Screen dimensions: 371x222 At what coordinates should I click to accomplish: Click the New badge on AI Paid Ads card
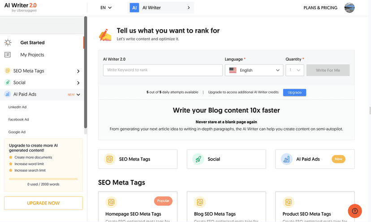coord(338,159)
